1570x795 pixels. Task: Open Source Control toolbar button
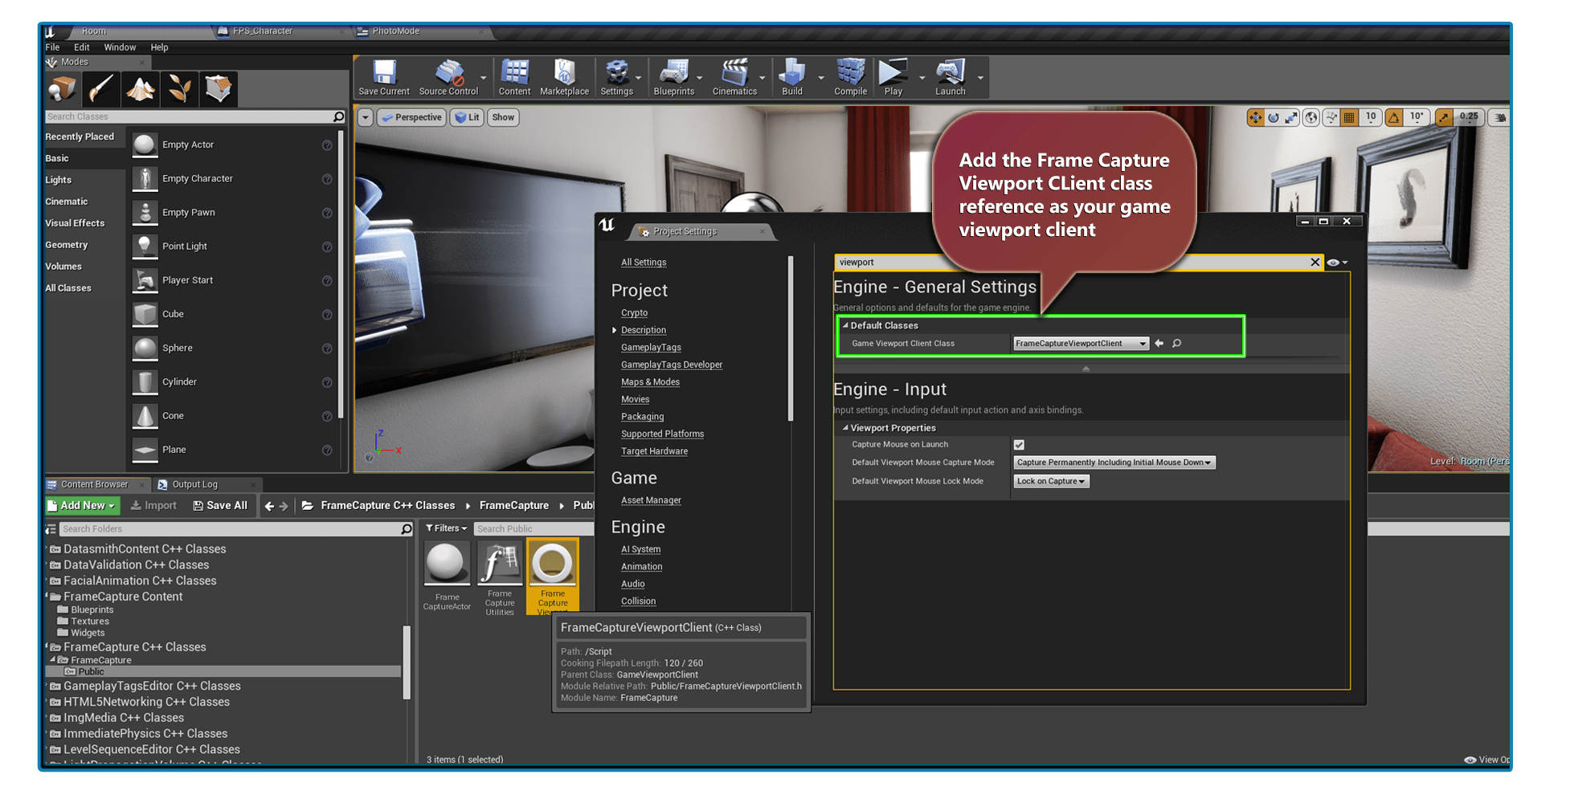pyautogui.click(x=448, y=78)
